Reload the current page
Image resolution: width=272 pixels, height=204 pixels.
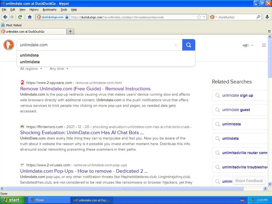pos(20,17)
